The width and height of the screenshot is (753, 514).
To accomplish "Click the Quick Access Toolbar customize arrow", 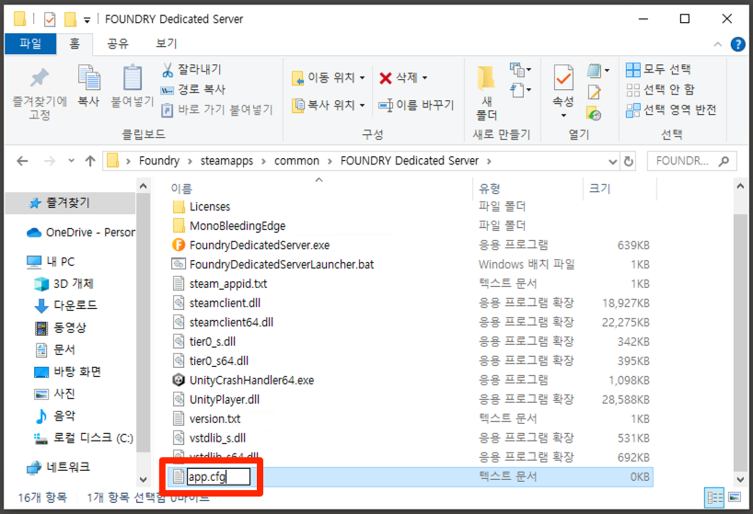I will (x=87, y=20).
